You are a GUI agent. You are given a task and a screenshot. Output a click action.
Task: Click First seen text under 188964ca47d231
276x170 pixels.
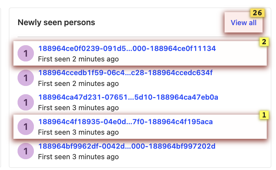coord(78,108)
